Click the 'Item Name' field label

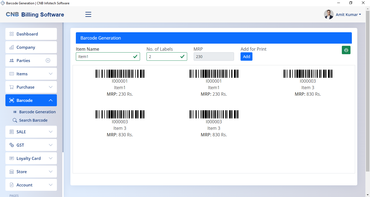tap(87, 49)
